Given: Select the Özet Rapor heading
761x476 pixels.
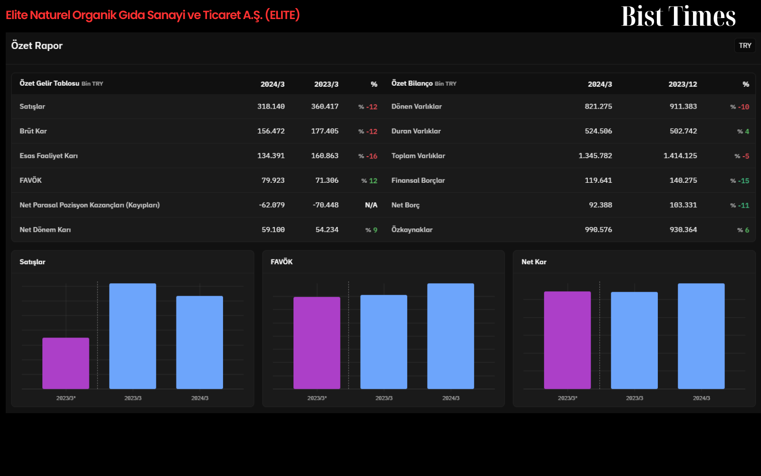Looking at the screenshot, I should coord(37,46).
